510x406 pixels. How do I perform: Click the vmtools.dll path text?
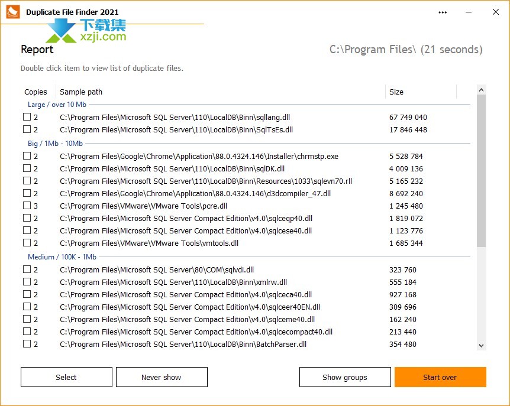click(149, 243)
